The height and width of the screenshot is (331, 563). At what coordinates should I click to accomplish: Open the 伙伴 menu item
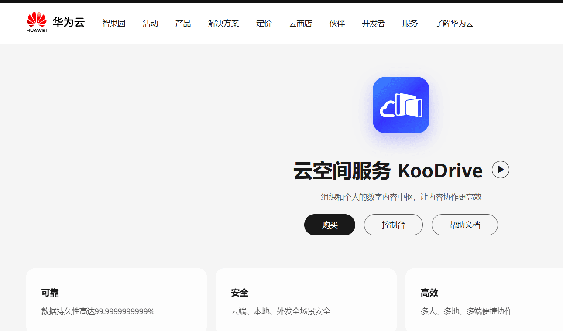pyautogui.click(x=337, y=24)
